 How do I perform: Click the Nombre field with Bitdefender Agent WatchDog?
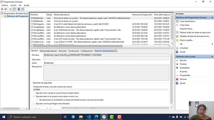(x=106, y=55)
